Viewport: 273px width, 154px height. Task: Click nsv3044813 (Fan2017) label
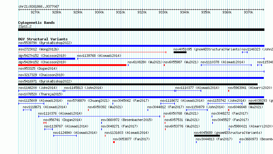(214, 139)
